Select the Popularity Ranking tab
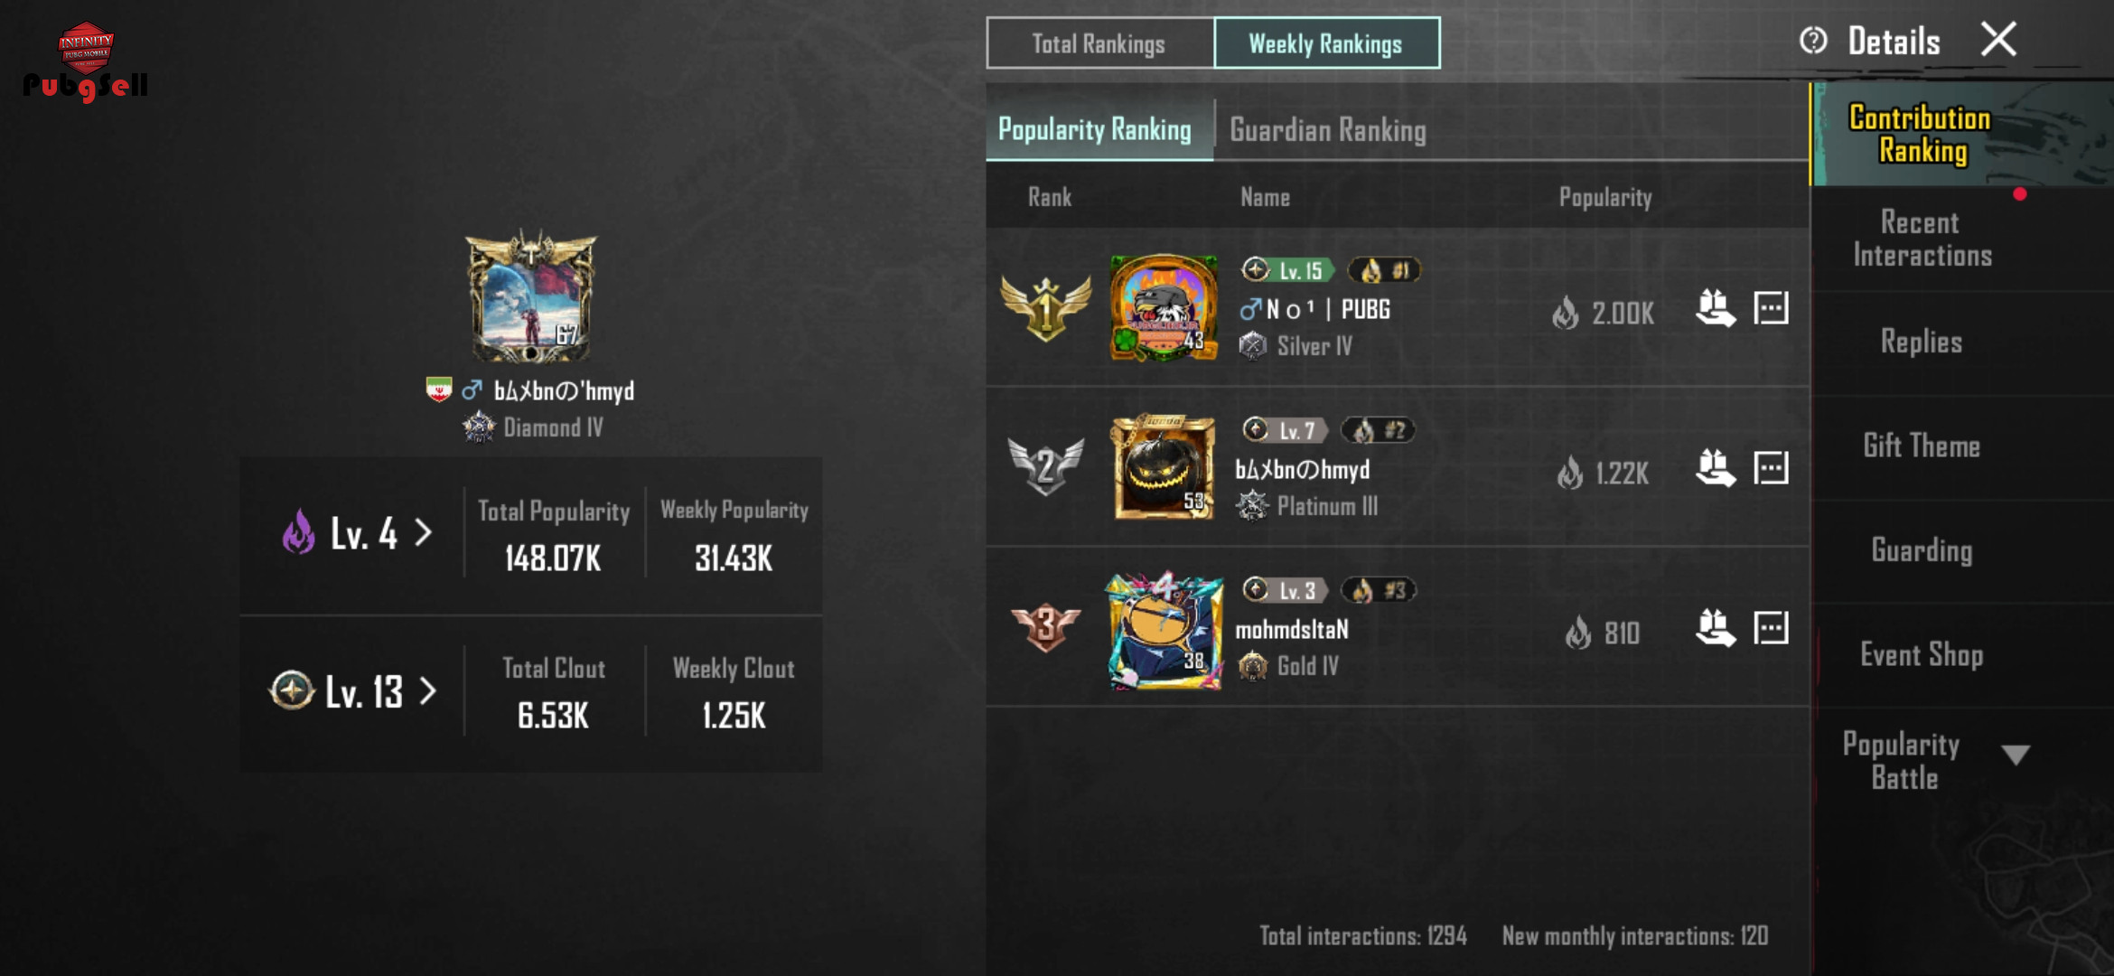This screenshot has width=2114, height=976. click(x=1095, y=130)
